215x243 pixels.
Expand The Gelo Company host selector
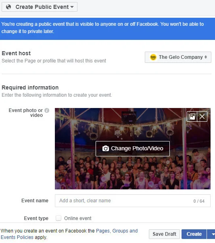pyautogui.click(x=178, y=57)
